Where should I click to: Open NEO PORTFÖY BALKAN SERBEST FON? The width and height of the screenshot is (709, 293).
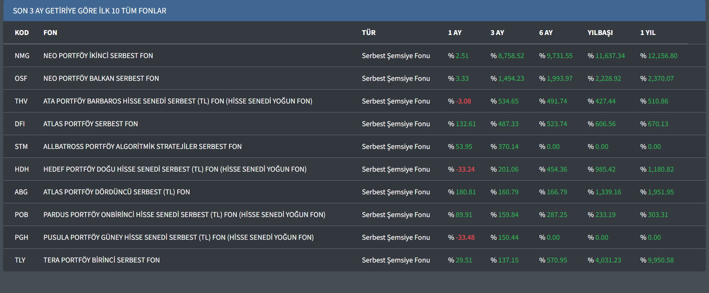pyautogui.click(x=101, y=78)
